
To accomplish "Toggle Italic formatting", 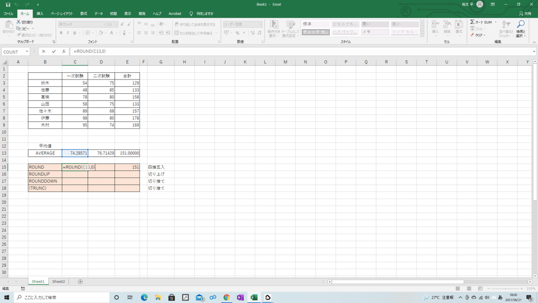I will click(68, 33).
